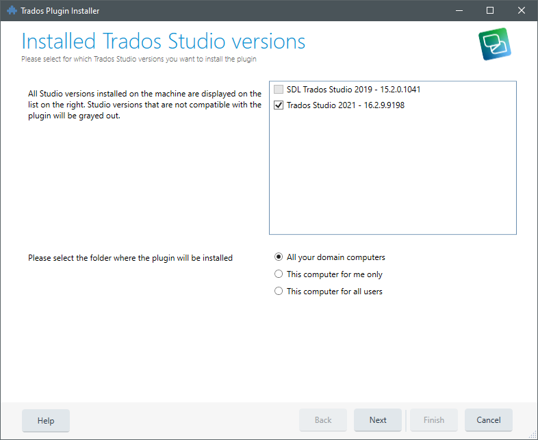Click the disabled Back button

coord(323,420)
